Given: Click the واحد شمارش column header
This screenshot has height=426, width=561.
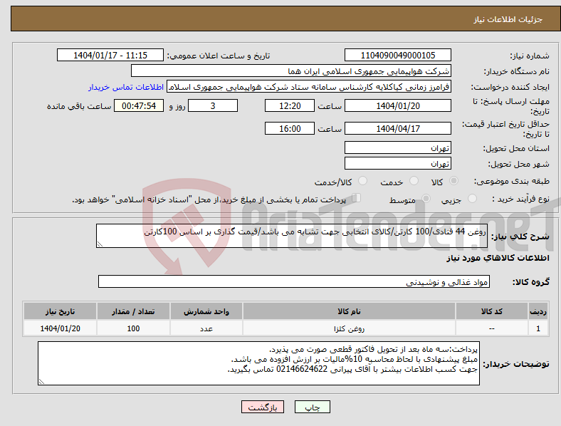Looking at the screenshot, I should point(206,311).
